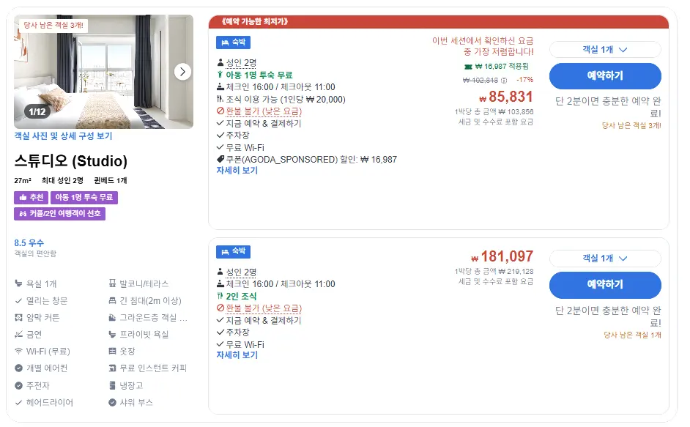Click the refrigerator icon next to 냉장고
Screen dimensions: 690x427
point(112,386)
